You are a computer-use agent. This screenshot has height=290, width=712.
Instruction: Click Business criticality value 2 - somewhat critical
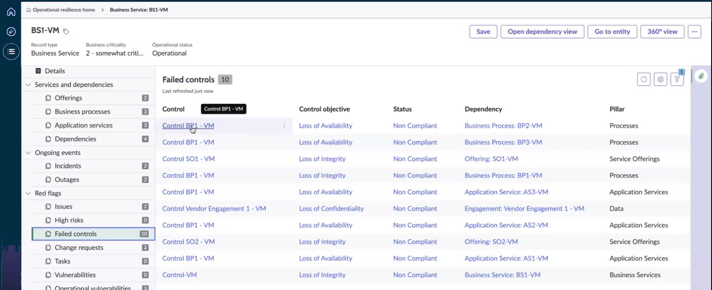(115, 53)
